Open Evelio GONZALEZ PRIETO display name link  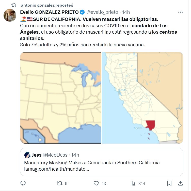[x=49, y=12]
